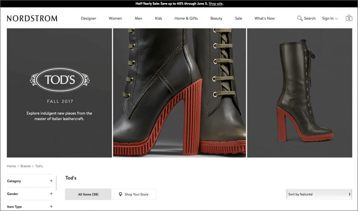Open the Kids menu

(158, 18)
